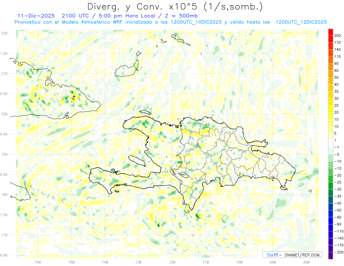Click the '-90' color scale value

click(337, 224)
